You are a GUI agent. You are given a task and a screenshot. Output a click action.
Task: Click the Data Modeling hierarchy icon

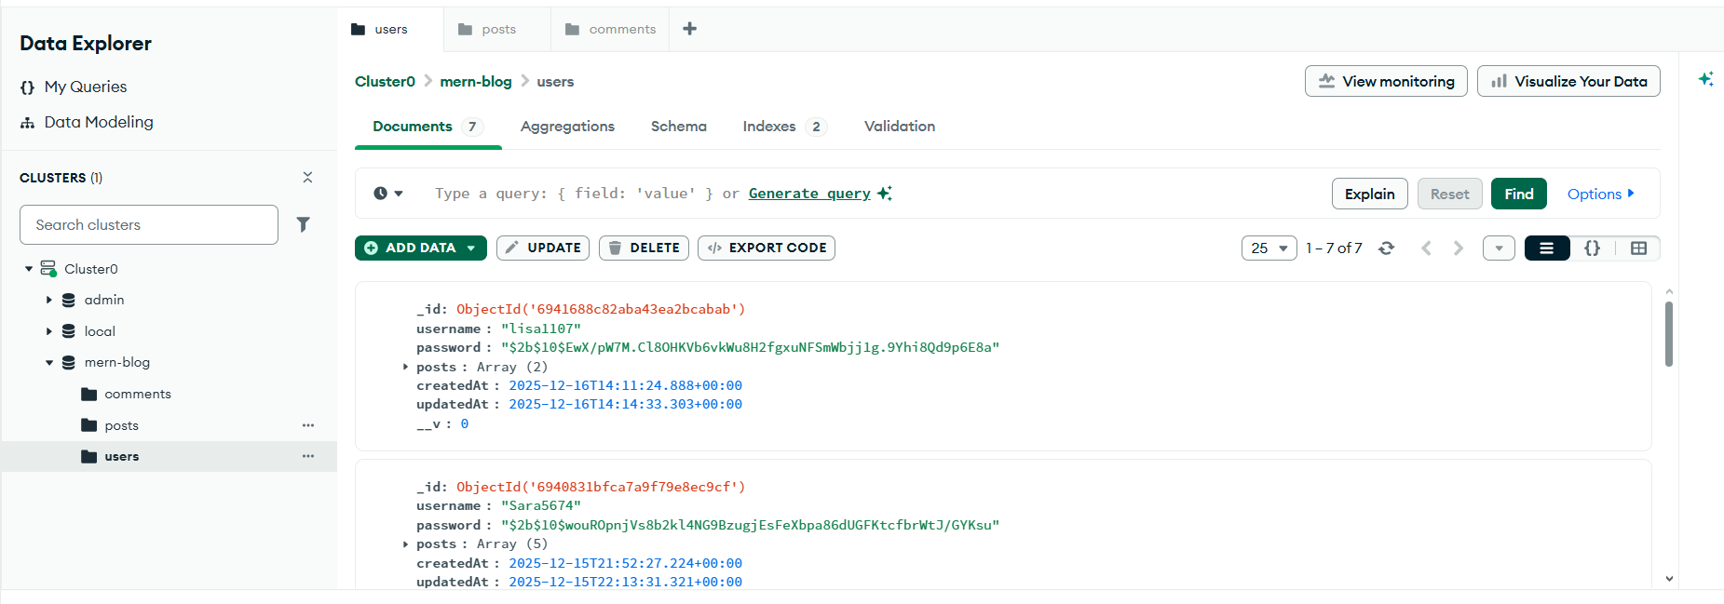pyautogui.click(x=27, y=123)
